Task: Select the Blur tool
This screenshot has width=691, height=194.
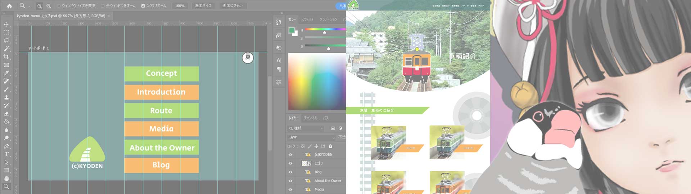Action: (x=6, y=130)
